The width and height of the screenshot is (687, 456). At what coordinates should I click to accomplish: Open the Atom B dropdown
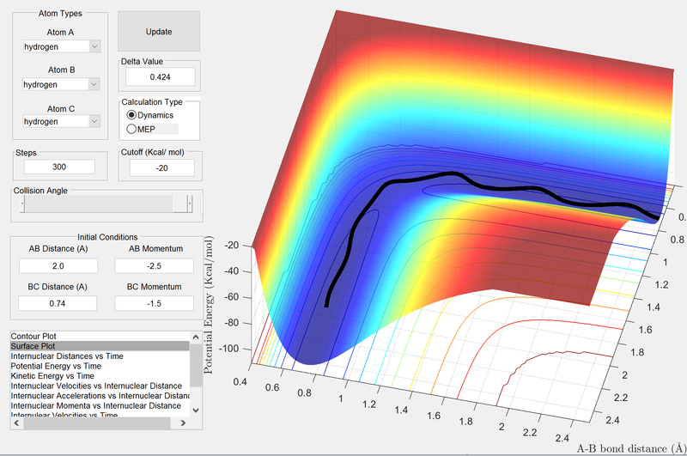(62, 84)
